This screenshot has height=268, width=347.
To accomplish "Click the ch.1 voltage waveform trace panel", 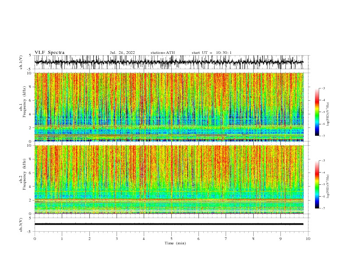I will pos(172,62).
